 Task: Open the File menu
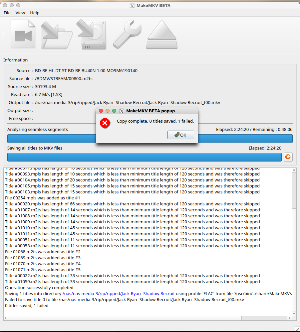[x=7, y=13]
